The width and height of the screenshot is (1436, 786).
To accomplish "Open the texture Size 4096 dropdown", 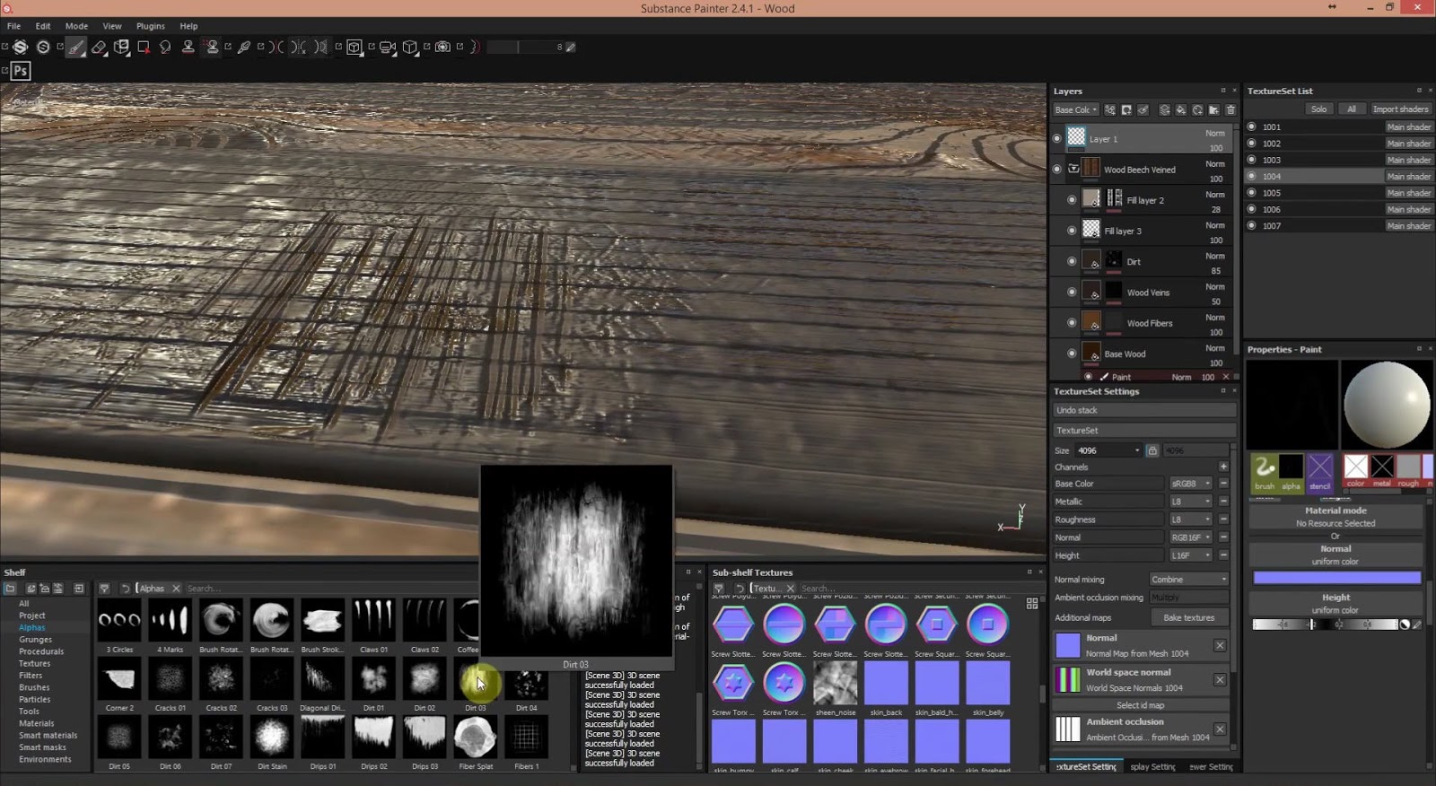I will (x=1108, y=450).
